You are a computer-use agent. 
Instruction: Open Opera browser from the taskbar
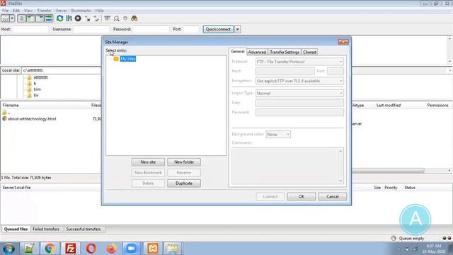click(91, 249)
